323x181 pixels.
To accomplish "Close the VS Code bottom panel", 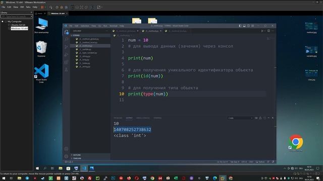I will [273, 118].
